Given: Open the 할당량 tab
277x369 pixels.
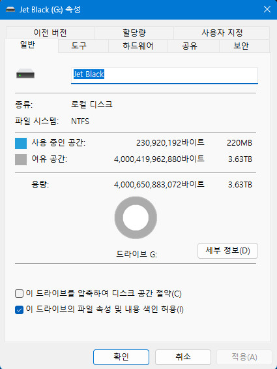Looking at the screenshot, I should tap(134, 33).
